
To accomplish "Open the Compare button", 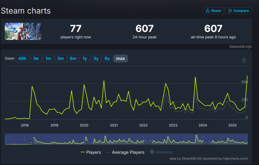I will coord(238,11).
